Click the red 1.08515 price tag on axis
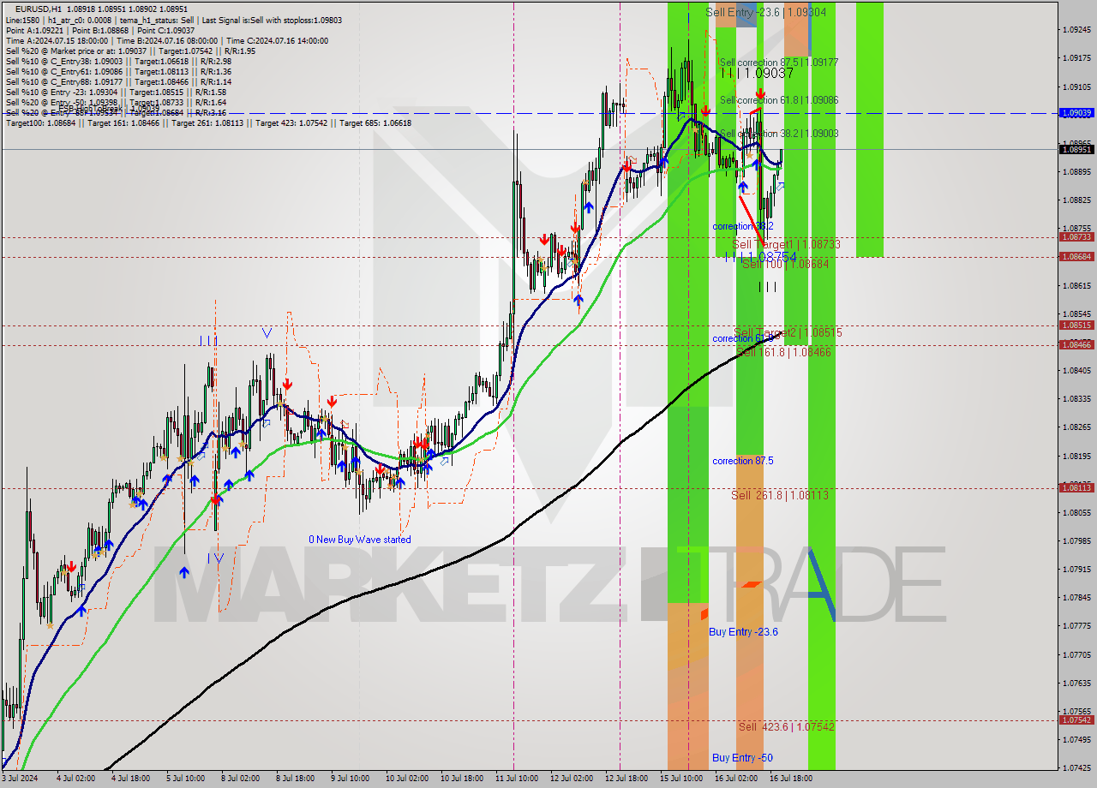This screenshot has width=1097, height=788. click(1076, 325)
